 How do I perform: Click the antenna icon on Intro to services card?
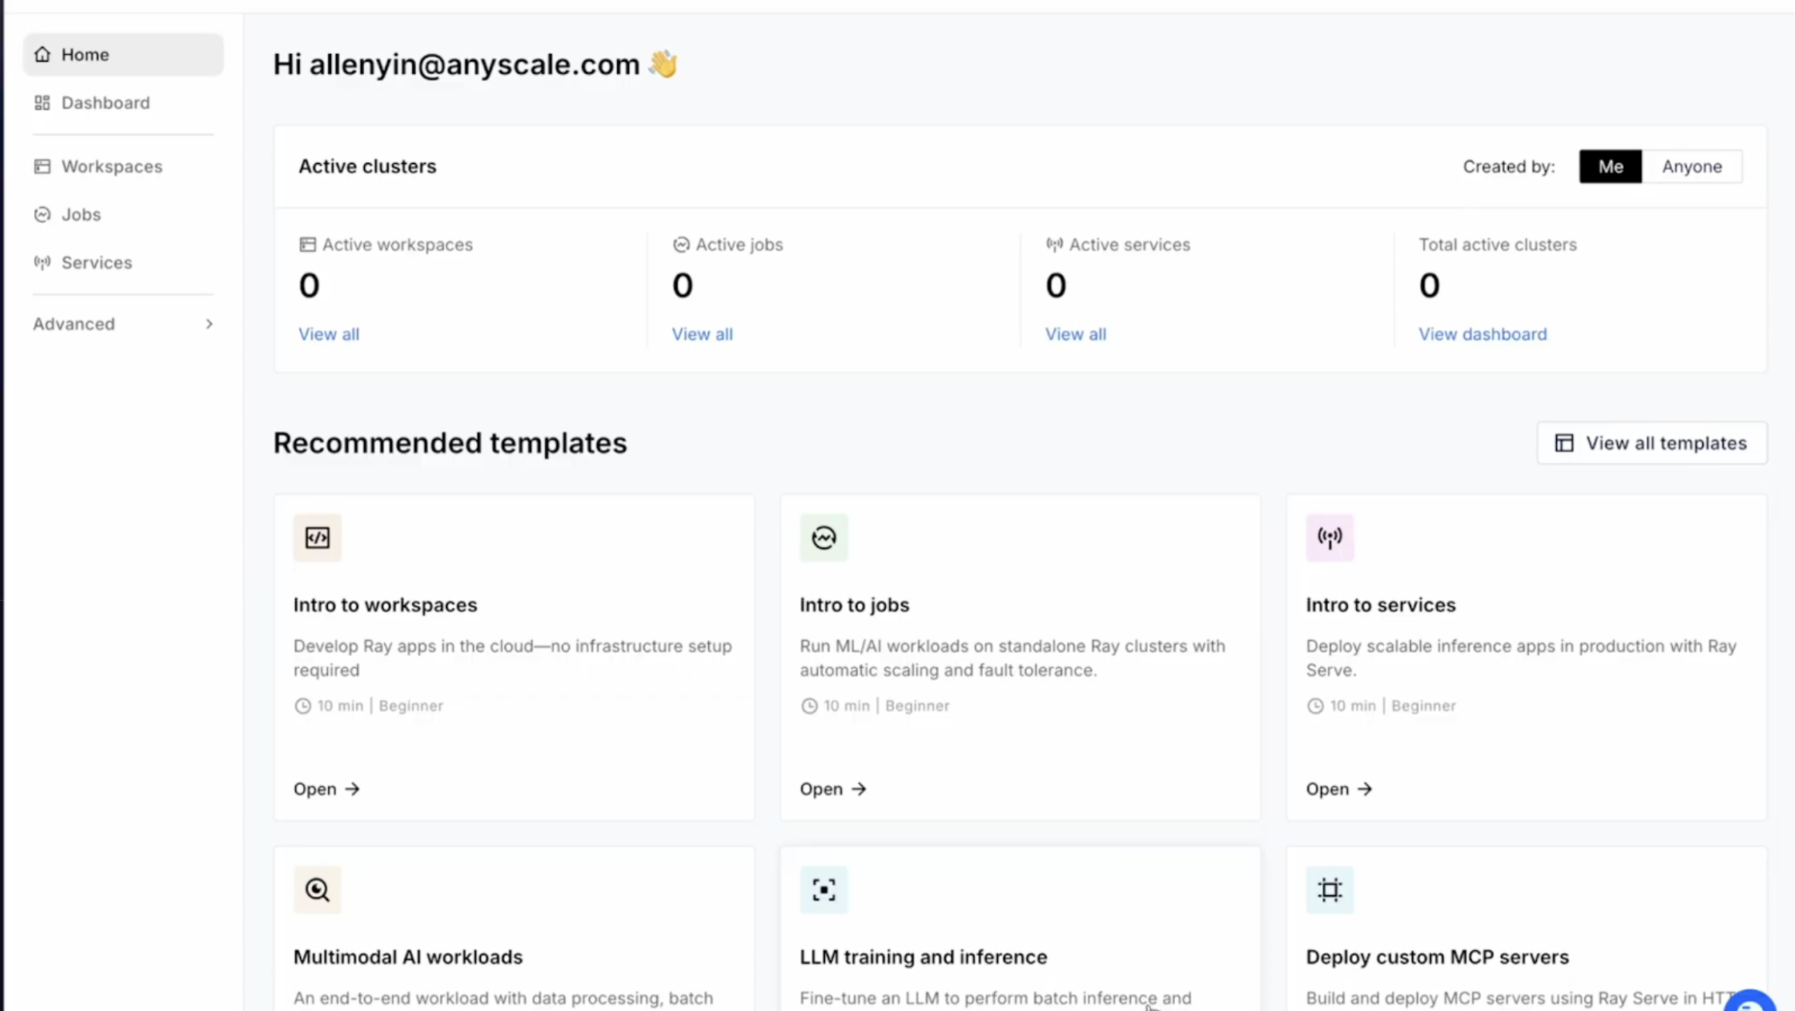click(x=1329, y=537)
